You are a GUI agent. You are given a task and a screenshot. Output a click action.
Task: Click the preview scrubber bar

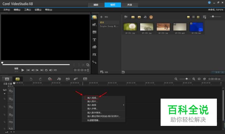(36, 65)
